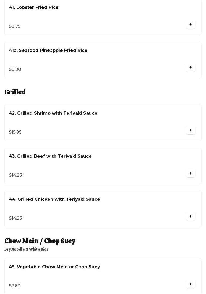Click the $7.60 Vegetable Chow Mein price
Image resolution: width=206 pixels, height=294 pixels.
15,286
